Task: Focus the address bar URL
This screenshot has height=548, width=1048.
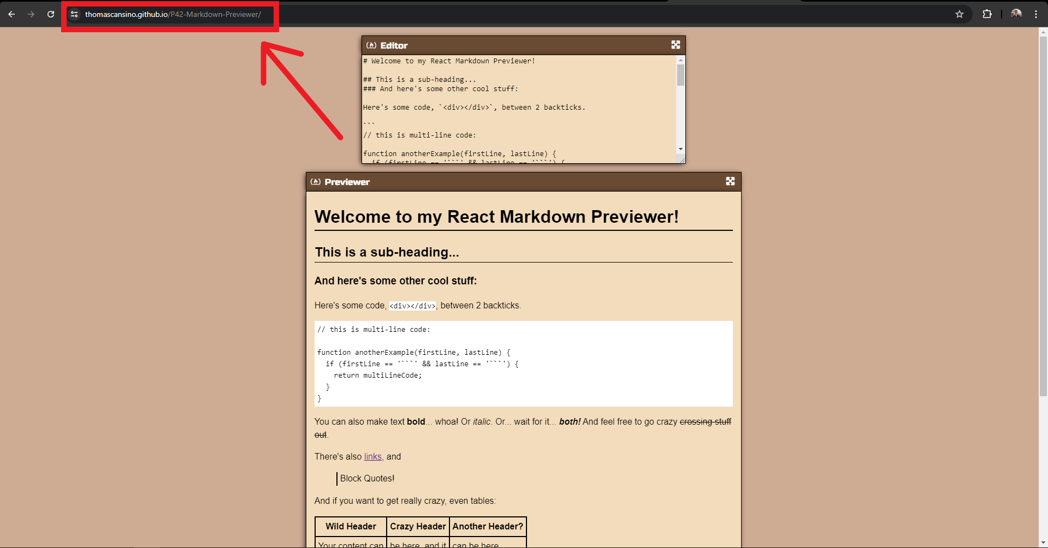Action: point(173,14)
